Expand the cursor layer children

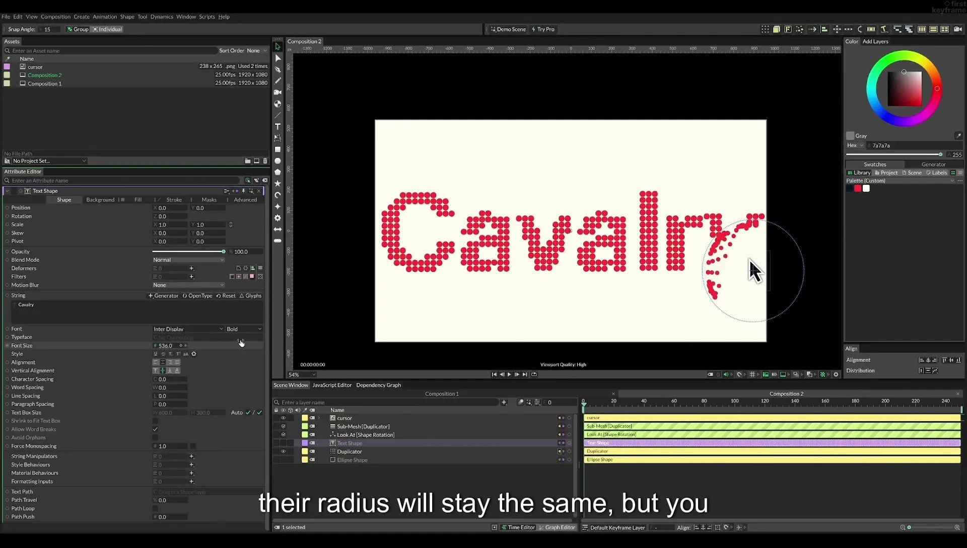click(x=319, y=418)
